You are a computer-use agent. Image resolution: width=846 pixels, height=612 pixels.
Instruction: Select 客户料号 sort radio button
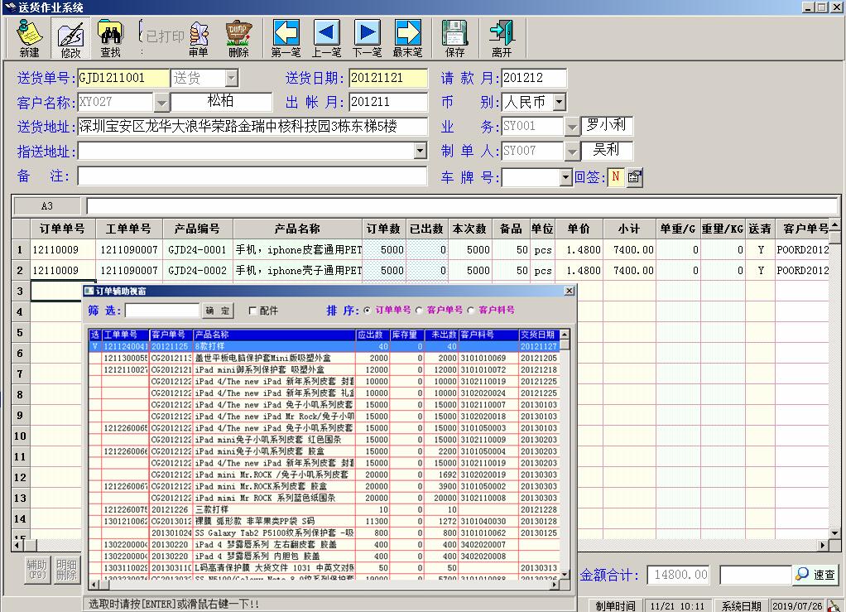pyautogui.click(x=470, y=311)
